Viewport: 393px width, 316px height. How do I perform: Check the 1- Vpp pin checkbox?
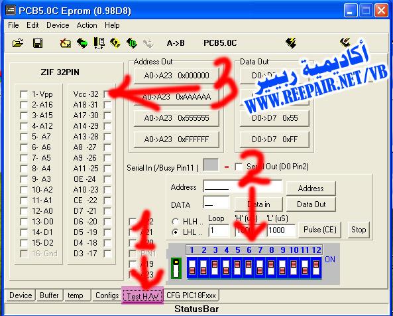[x=24, y=94]
